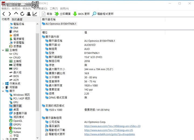Click the up-level arrow toolbar icon

16,13
